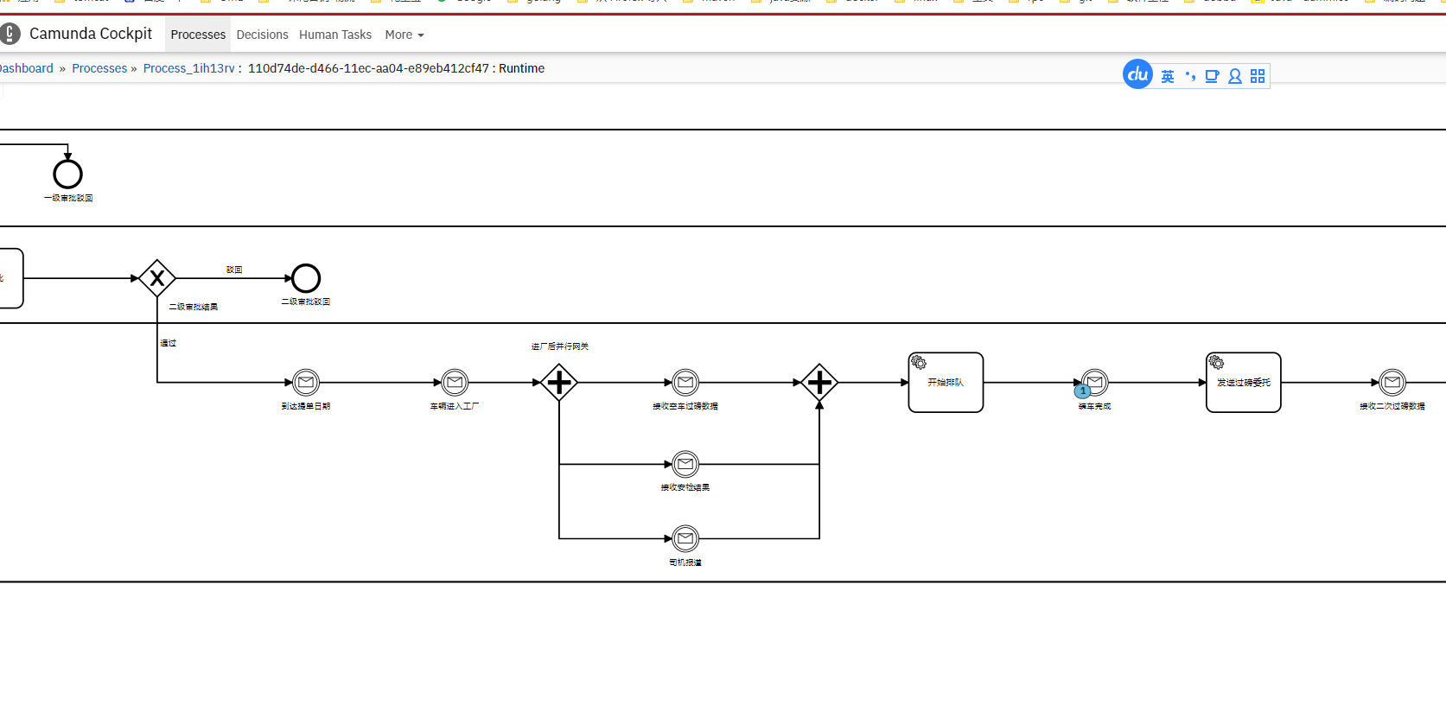
Task: Go to the Human Tasks tab
Action: pyautogui.click(x=335, y=35)
